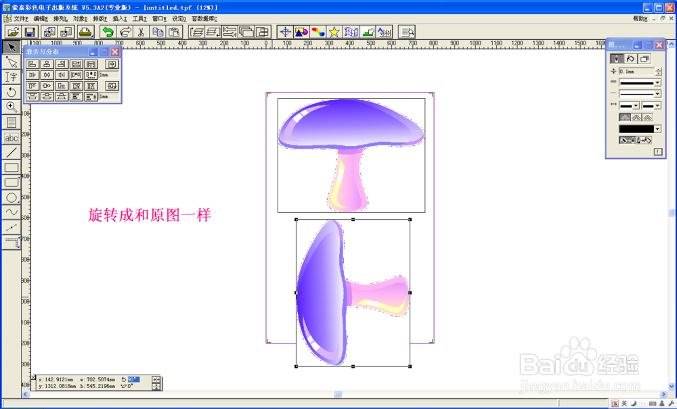Open the dash pattern dropdown
The image size is (677, 409).
[657, 94]
